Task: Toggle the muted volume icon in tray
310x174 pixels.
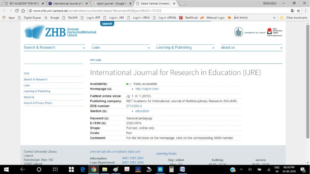Action: (250, 169)
